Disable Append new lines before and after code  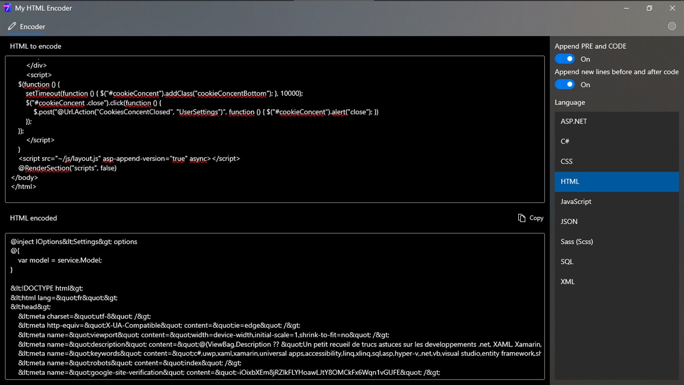[564, 84]
